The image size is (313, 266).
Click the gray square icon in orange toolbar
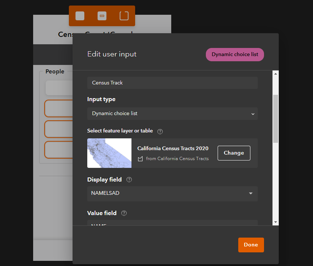(x=80, y=16)
